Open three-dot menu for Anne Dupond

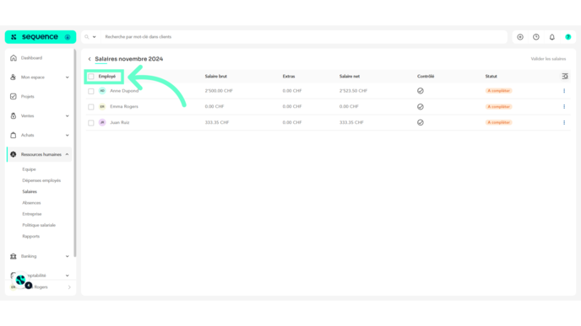click(x=564, y=91)
